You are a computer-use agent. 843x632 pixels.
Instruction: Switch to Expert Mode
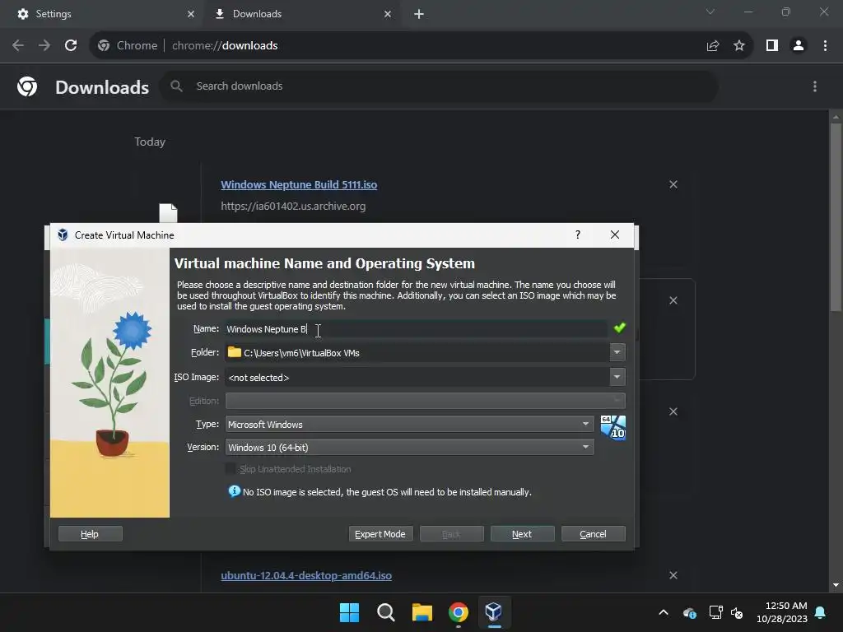click(x=380, y=533)
